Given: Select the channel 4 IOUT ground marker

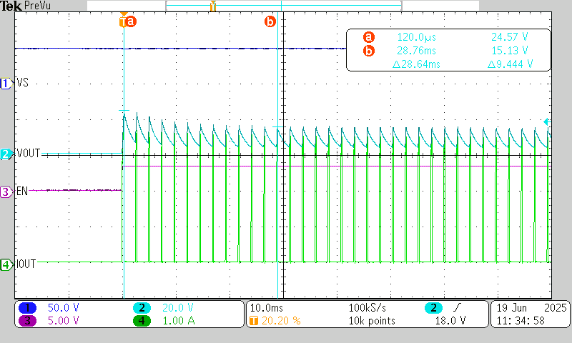Looking at the screenshot, I should pos(6,264).
